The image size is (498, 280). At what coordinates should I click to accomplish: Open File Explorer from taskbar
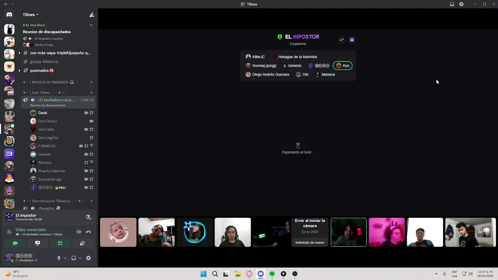click(x=238, y=274)
